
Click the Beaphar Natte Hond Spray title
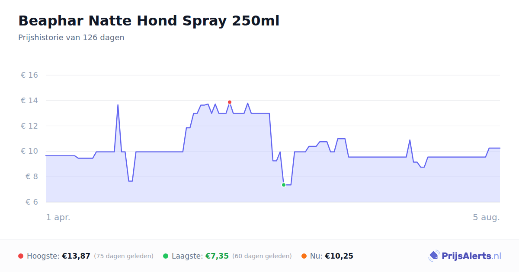149,21
